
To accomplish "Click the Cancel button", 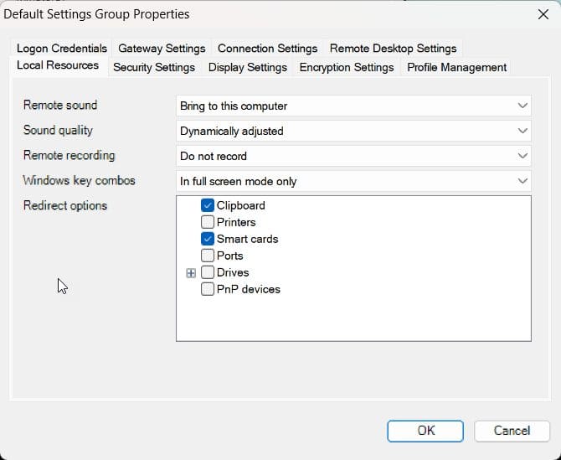I will click(512, 431).
